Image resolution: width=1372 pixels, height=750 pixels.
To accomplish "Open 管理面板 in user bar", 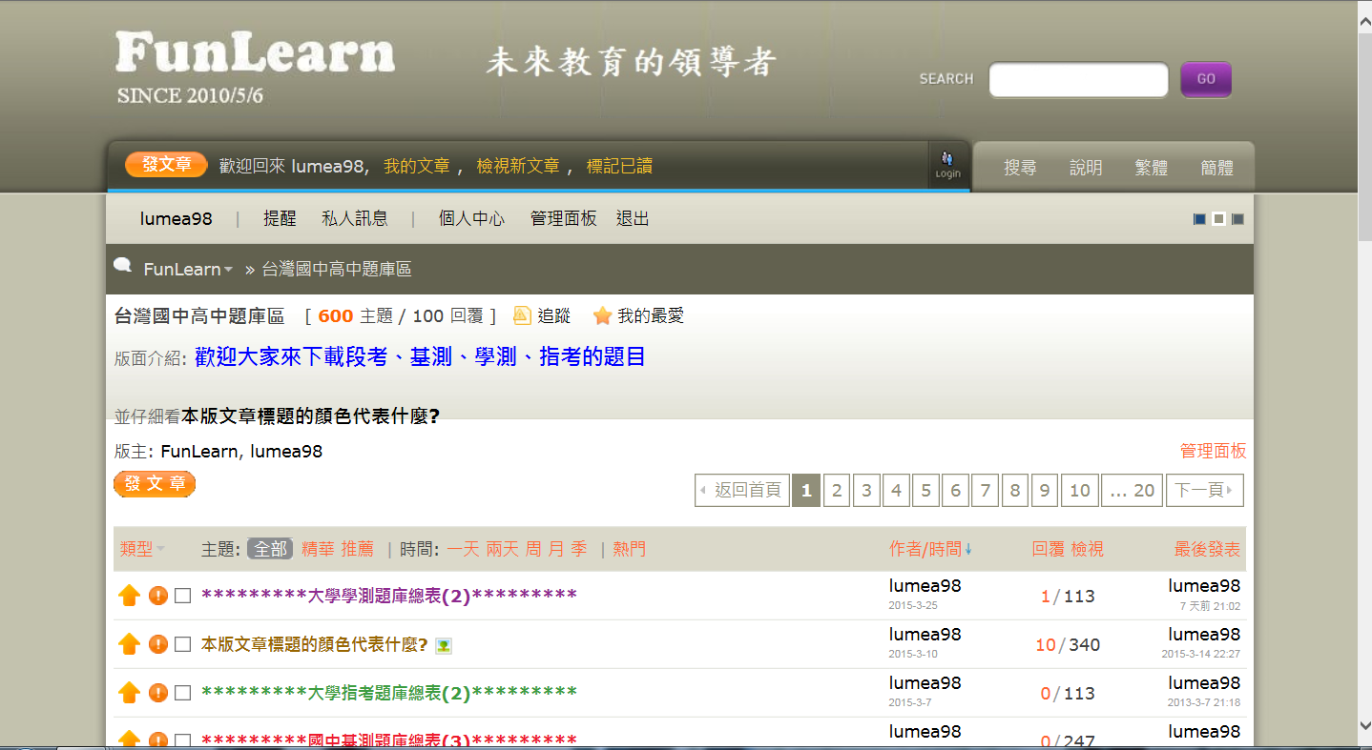I will tap(563, 218).
